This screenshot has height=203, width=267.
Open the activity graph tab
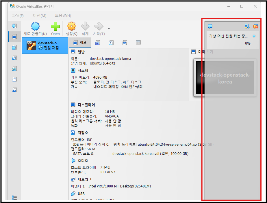point(125,43)
